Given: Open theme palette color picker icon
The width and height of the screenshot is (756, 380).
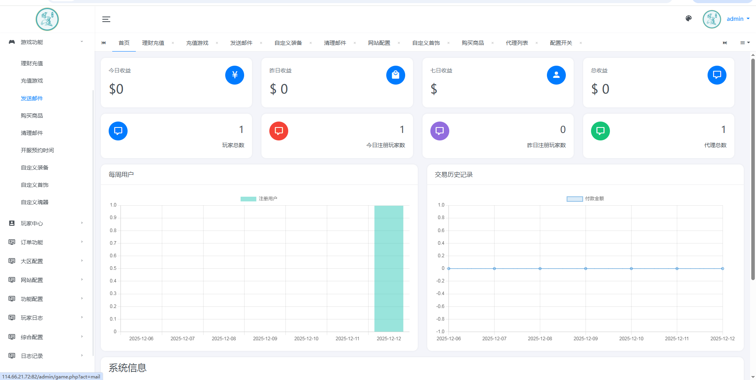Looking at the screenshot, I should coord(689,18).
